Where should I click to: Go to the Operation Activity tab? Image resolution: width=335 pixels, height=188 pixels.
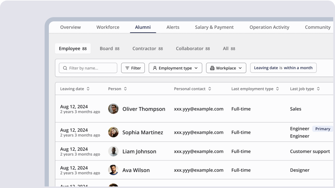click(x=269, y=27)
